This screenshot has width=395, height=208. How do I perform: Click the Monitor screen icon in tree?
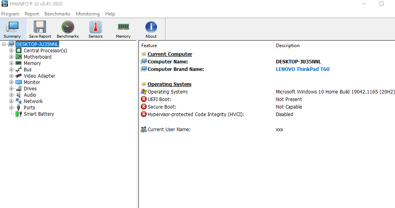pos(19,82)
